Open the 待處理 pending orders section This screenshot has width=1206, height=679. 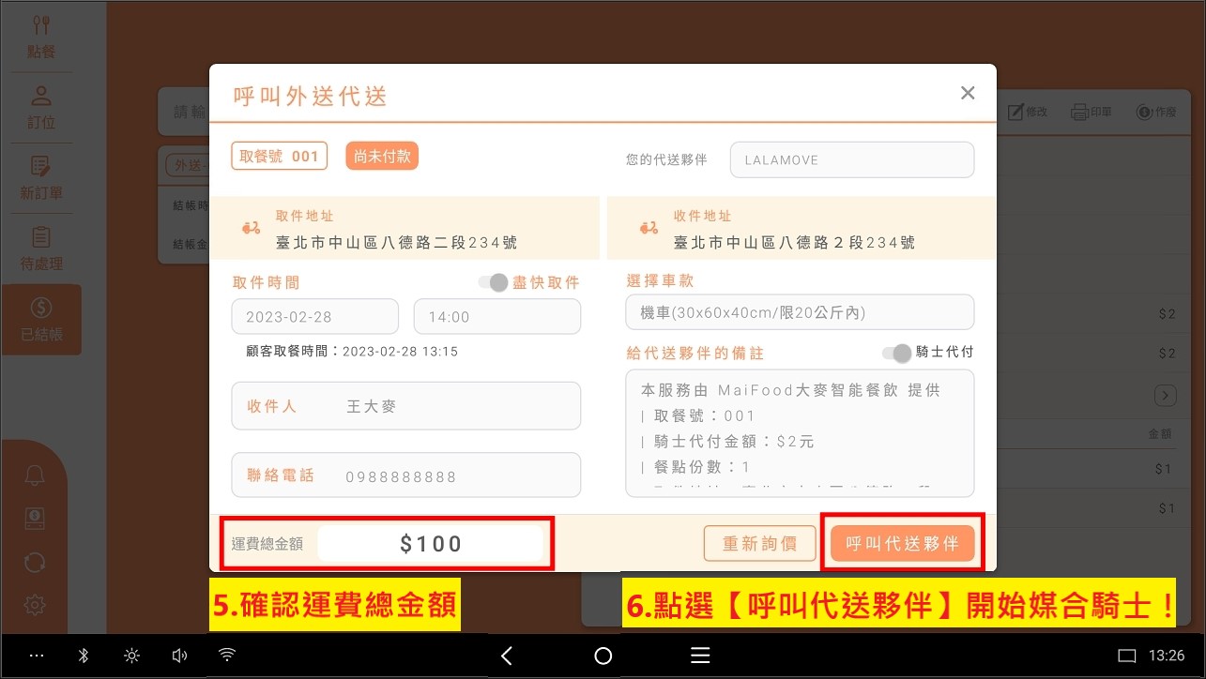41,249
